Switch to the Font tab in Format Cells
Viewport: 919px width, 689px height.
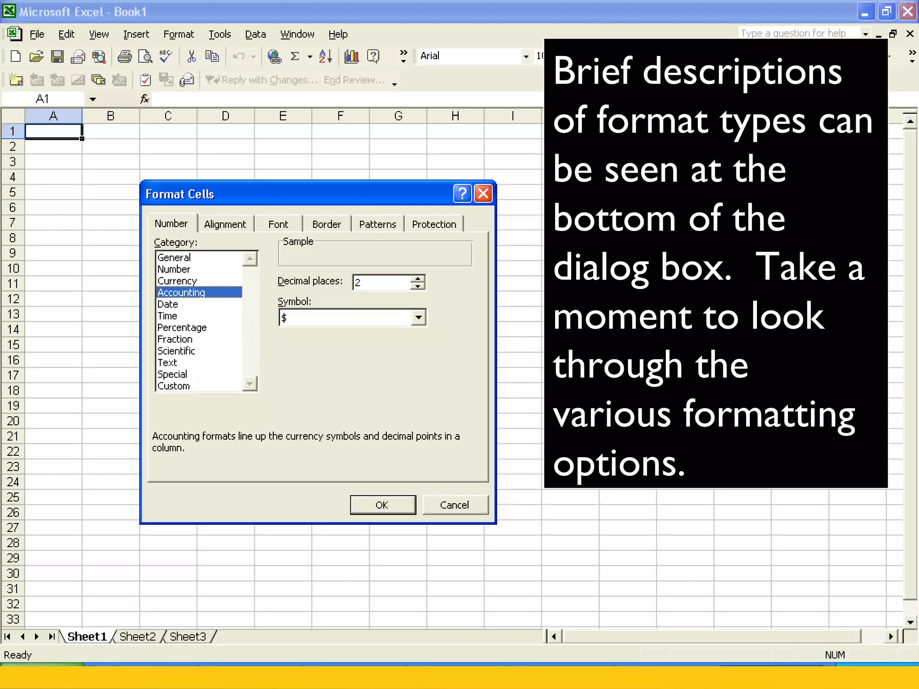click(x=278, y=224)
